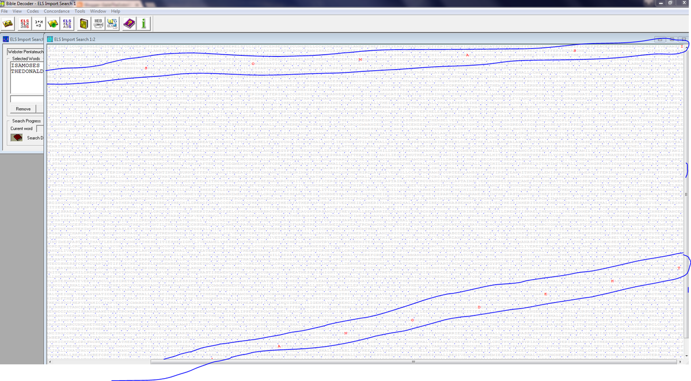The width and height of the screenshot is (691, 381).
Task: Click the Remove button
Action: [23, 109]
